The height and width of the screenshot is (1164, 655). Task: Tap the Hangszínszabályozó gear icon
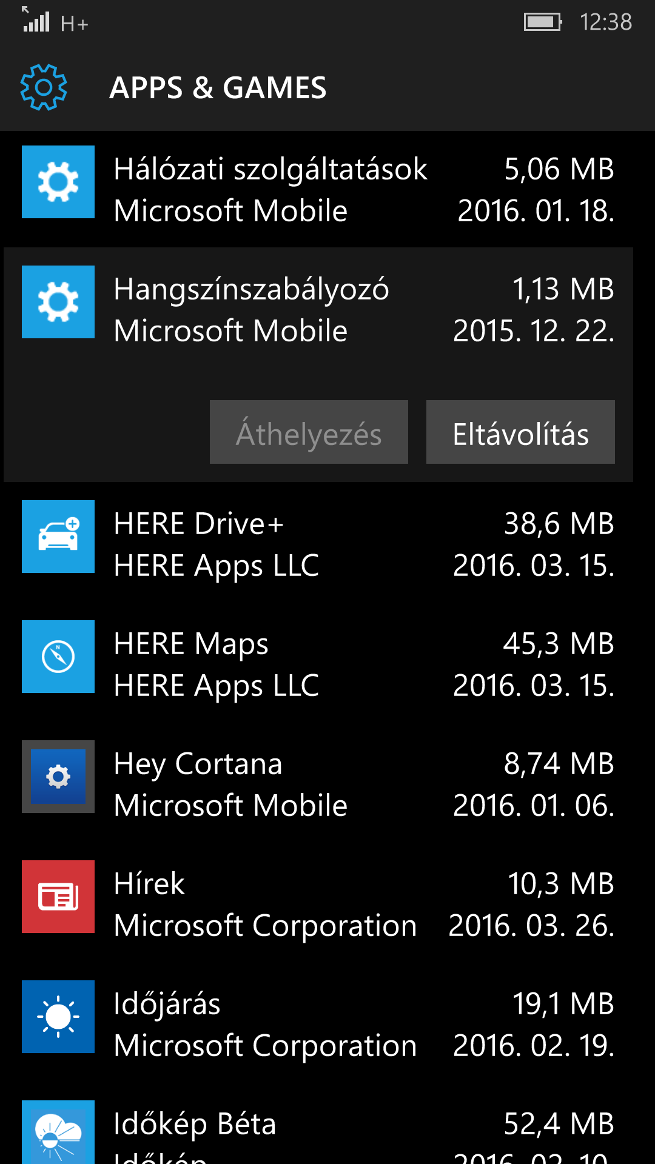[x=58, y=302]
